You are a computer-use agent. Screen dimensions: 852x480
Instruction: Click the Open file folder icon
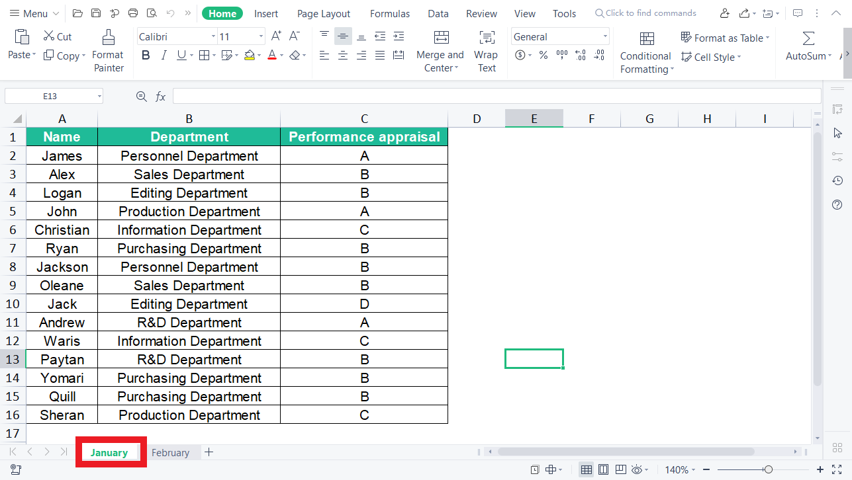coord(77,13)
